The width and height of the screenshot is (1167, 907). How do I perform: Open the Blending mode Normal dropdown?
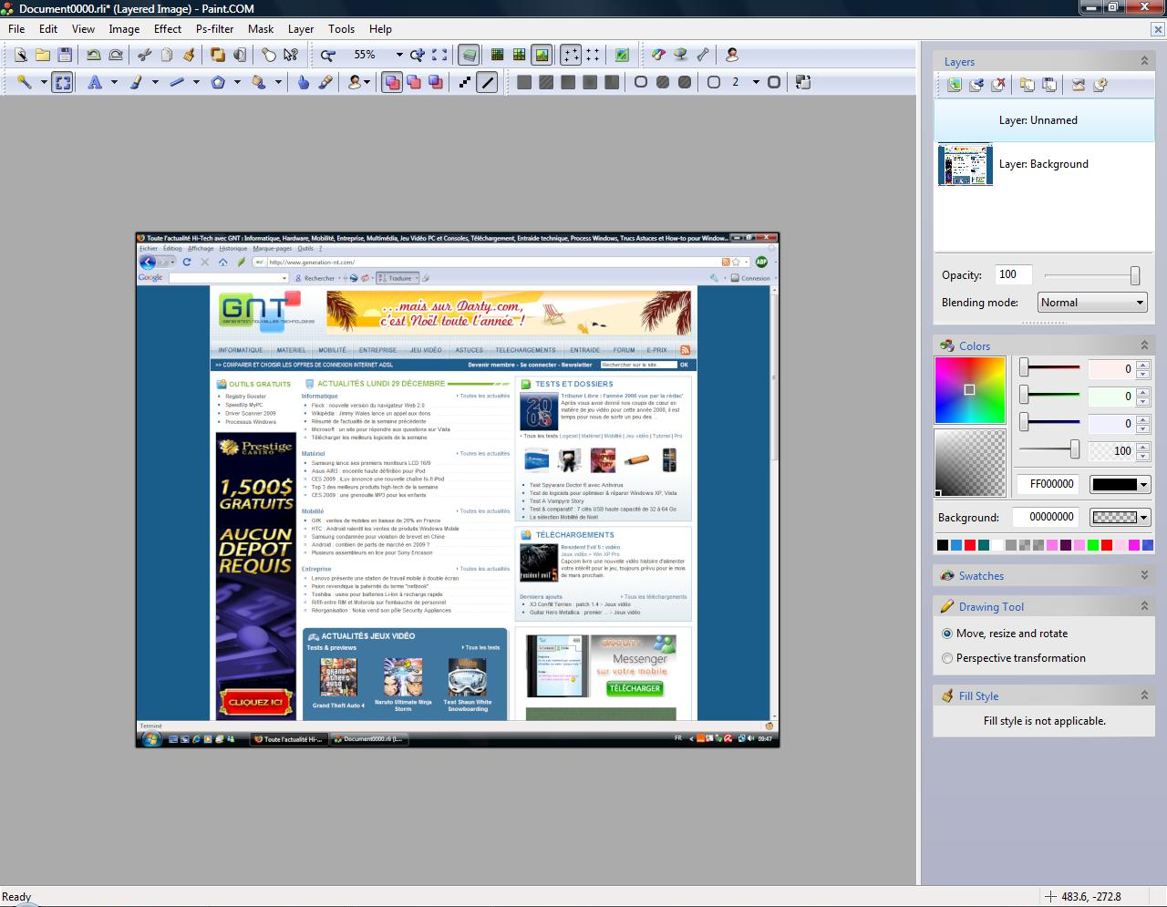point(1091,303)
